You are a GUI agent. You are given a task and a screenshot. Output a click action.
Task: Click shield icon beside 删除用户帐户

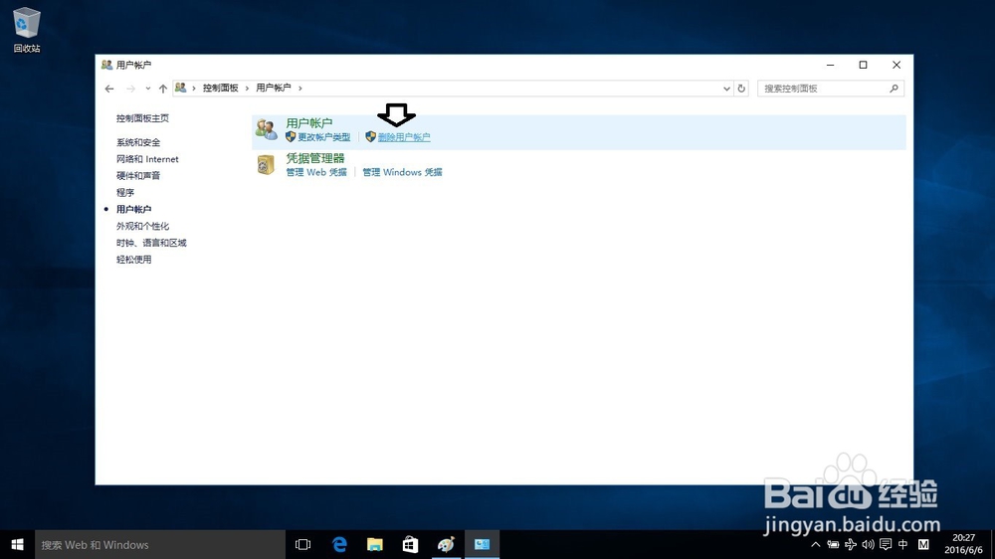pos(370,137)
